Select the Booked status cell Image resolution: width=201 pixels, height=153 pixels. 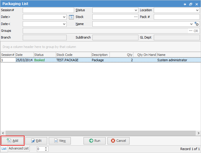(45, 60)
